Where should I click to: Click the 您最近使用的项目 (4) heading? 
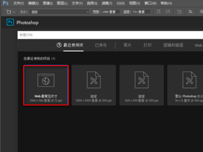[39, 58]
